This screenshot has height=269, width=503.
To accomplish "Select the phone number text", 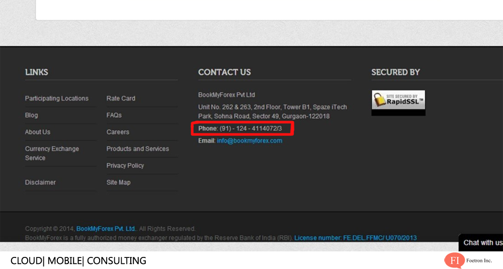I will coord(240,129).
